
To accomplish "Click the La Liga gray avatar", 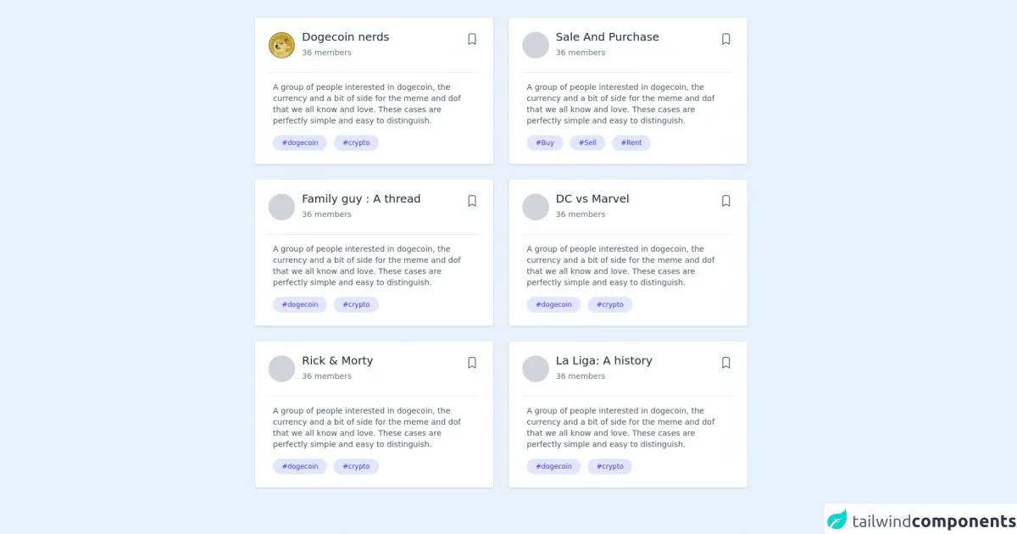I will click(x=536, y=369).
